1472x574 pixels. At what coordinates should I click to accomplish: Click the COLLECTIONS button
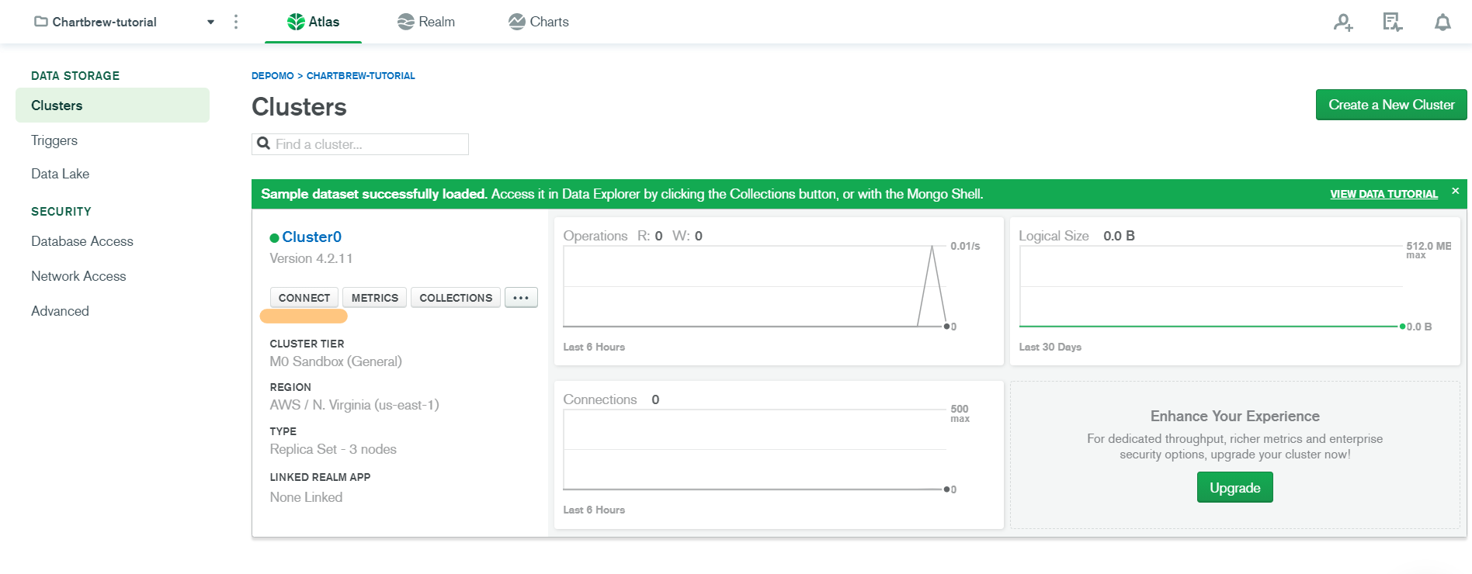(x=456, y=298)
